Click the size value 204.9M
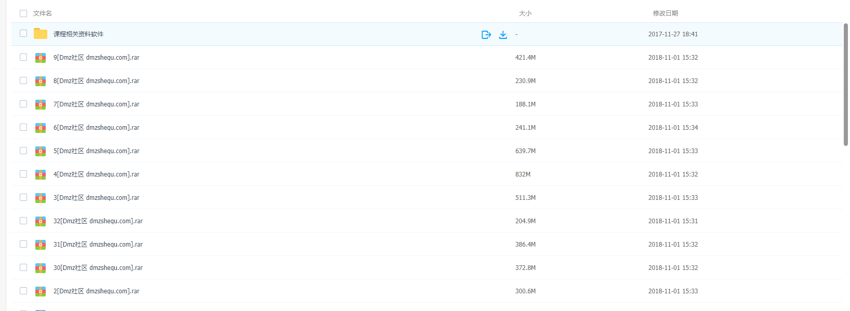The width and height of the screenshot is (850, 311). pos(525,221)
